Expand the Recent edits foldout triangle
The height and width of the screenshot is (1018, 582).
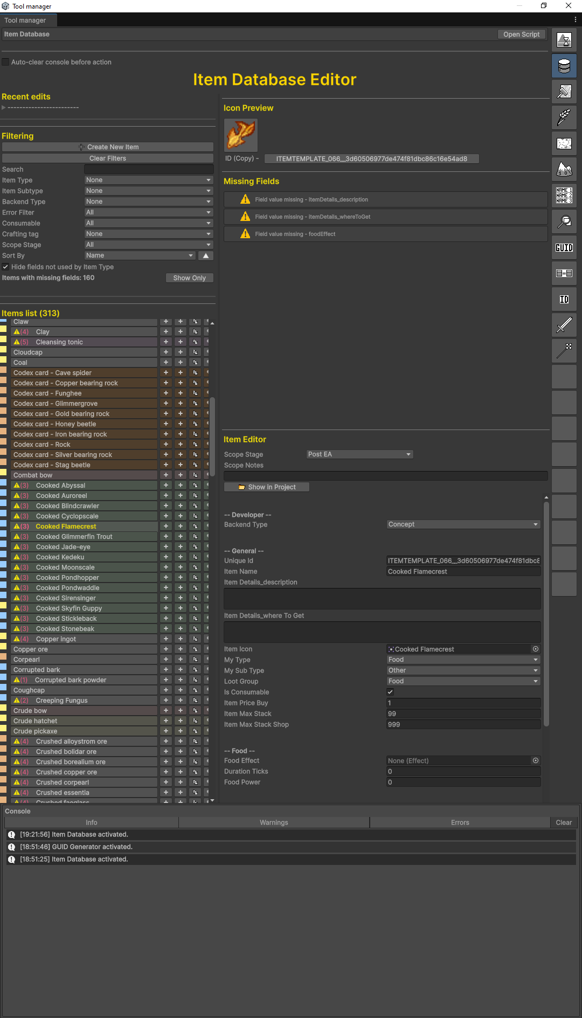pyautogui.click(x=4, y=107)
